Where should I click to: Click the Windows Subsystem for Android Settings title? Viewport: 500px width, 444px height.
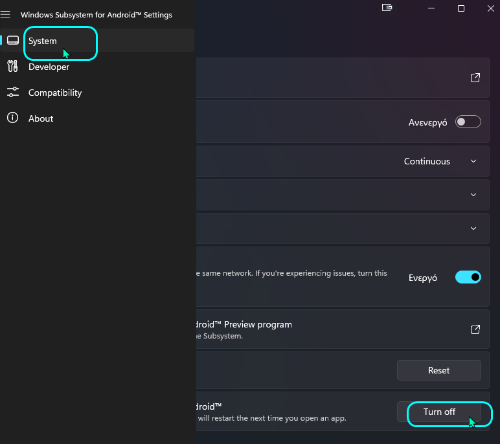click(x=97, y=15)
